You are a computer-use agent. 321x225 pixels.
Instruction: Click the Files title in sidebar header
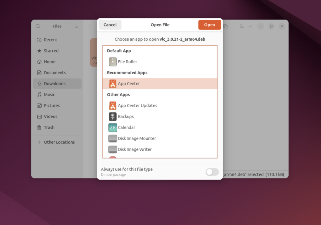57,26
